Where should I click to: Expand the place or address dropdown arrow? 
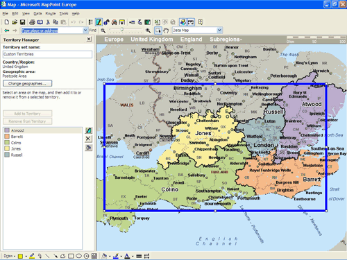(x=85, y=31)
